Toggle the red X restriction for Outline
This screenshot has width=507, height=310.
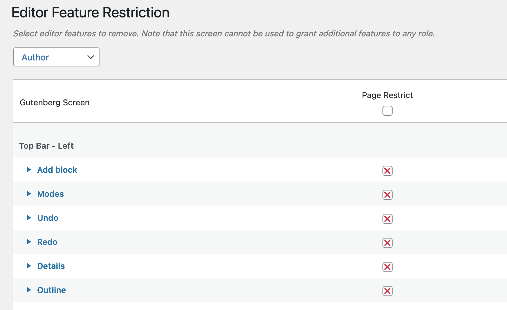[x=387, y=291]
